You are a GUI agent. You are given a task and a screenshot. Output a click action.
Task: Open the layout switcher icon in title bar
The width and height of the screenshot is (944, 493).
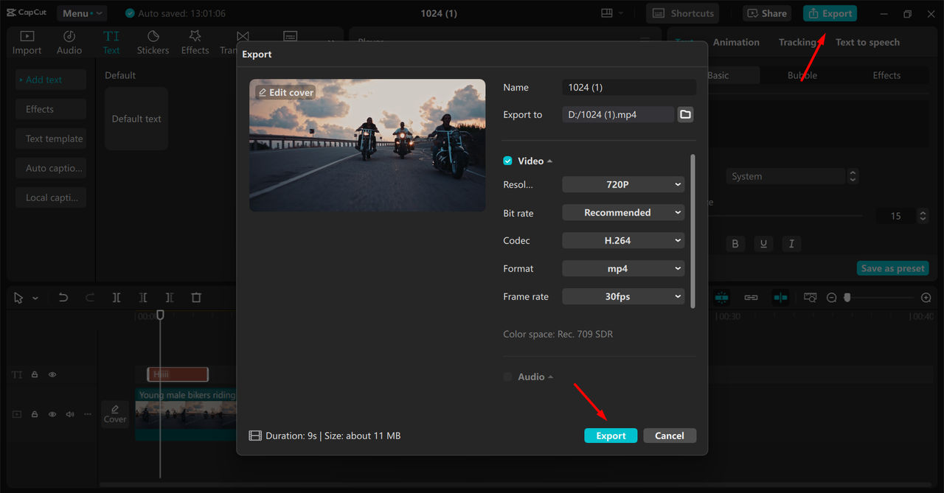[607, 13]
